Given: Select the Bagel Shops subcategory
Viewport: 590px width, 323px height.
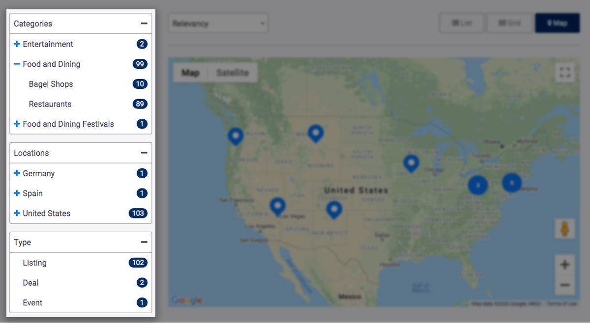Looking at the screenshot, I should pos(51,84).
